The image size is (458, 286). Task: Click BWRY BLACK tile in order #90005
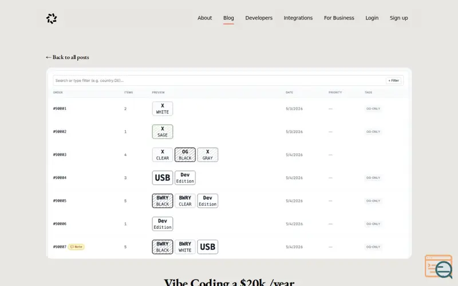tap(163, 201)
